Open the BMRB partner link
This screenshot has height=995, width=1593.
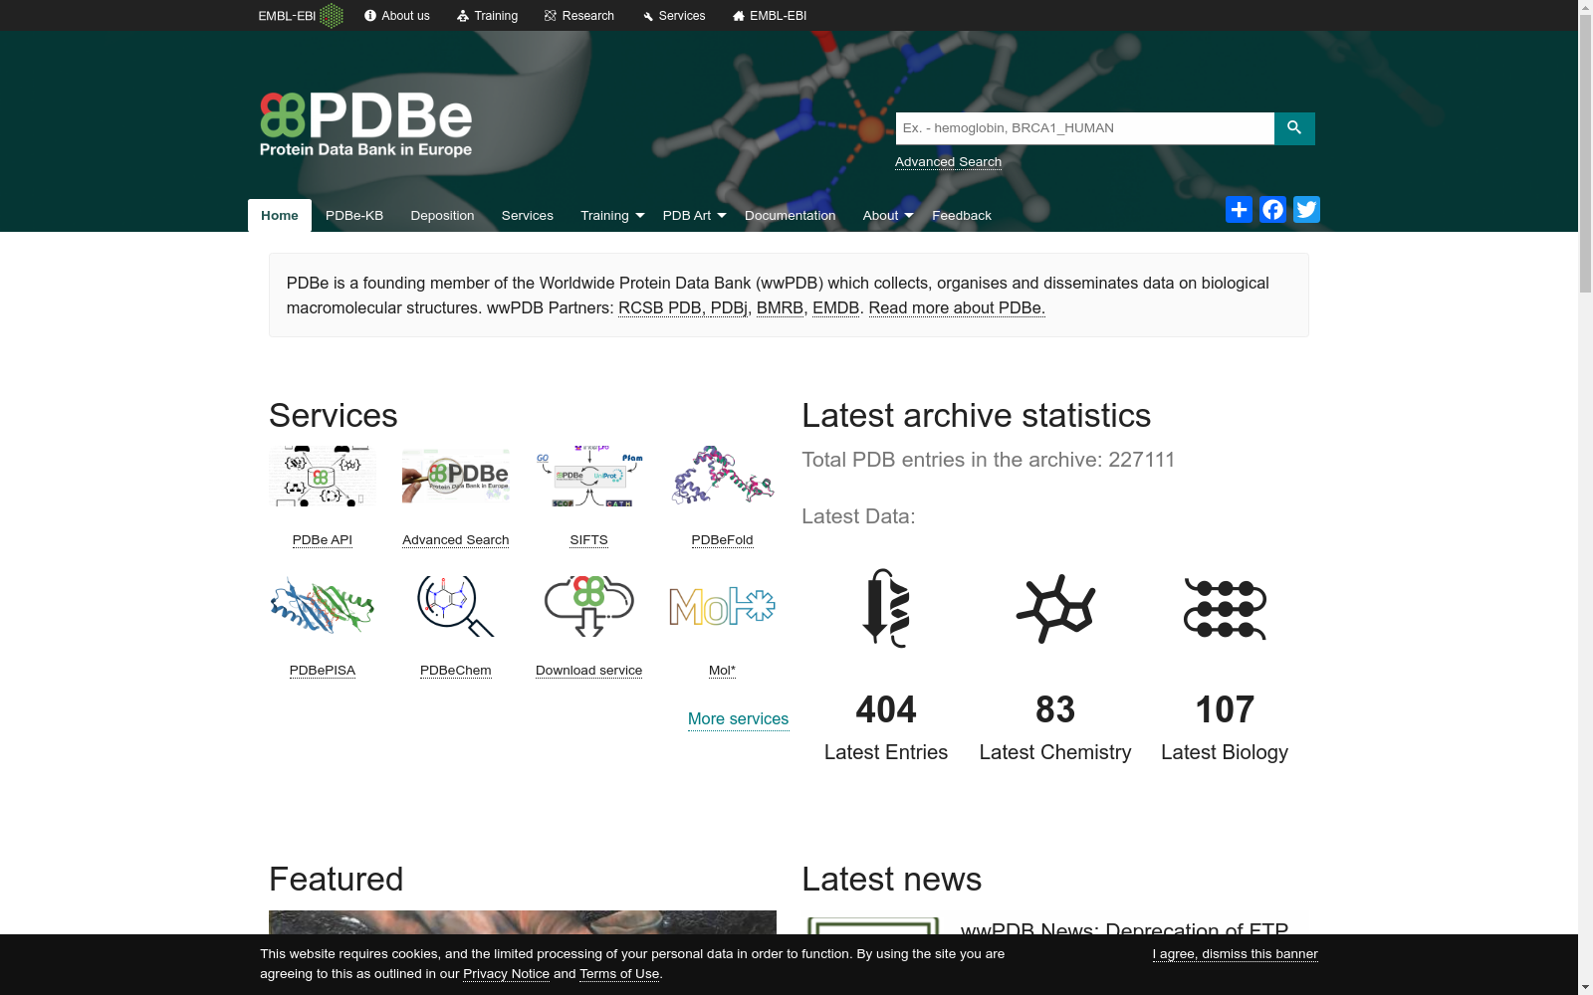coord(780,308)
